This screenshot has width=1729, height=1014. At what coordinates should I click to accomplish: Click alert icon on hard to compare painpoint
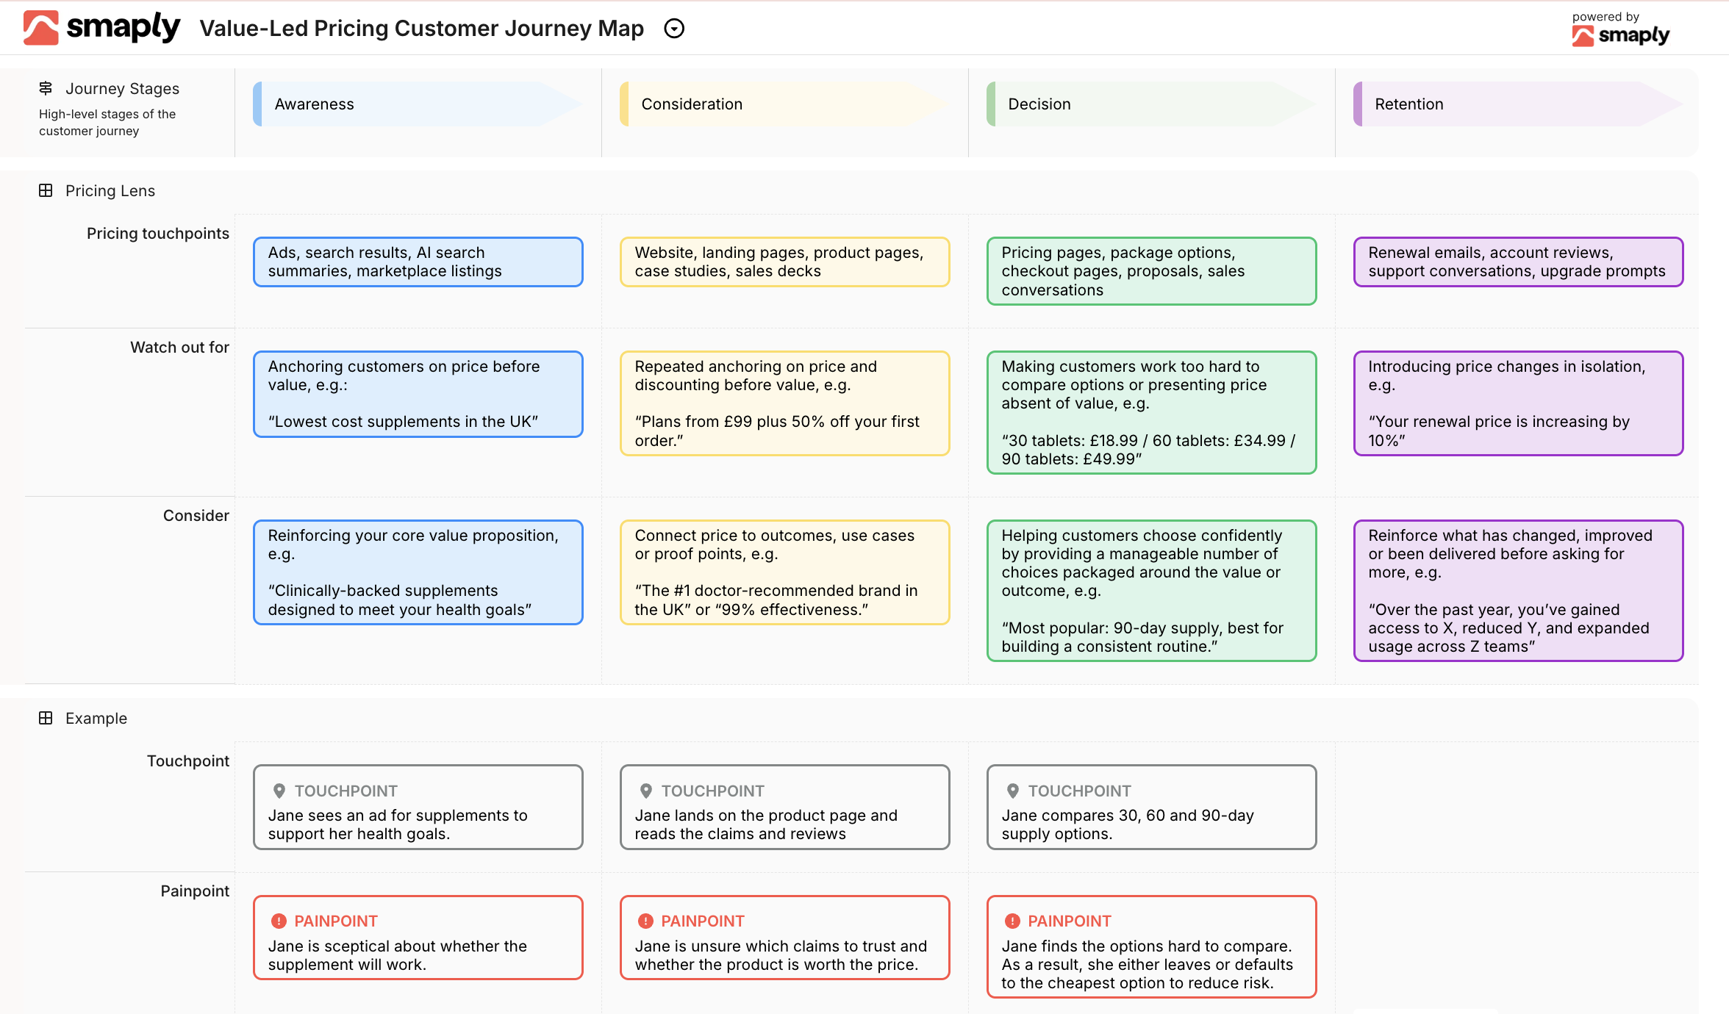coord(1012,921)
